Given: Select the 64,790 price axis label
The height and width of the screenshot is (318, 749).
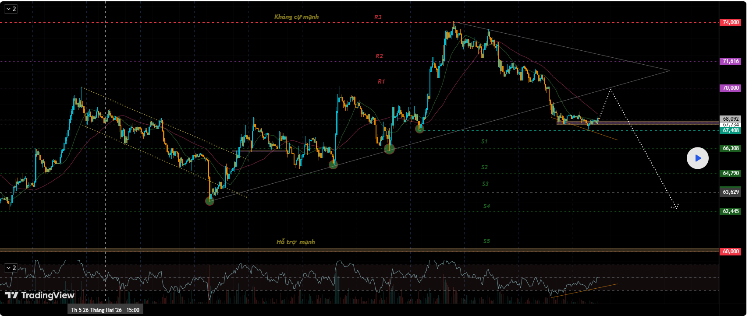Looking at the screenshot, I should 730,173.
